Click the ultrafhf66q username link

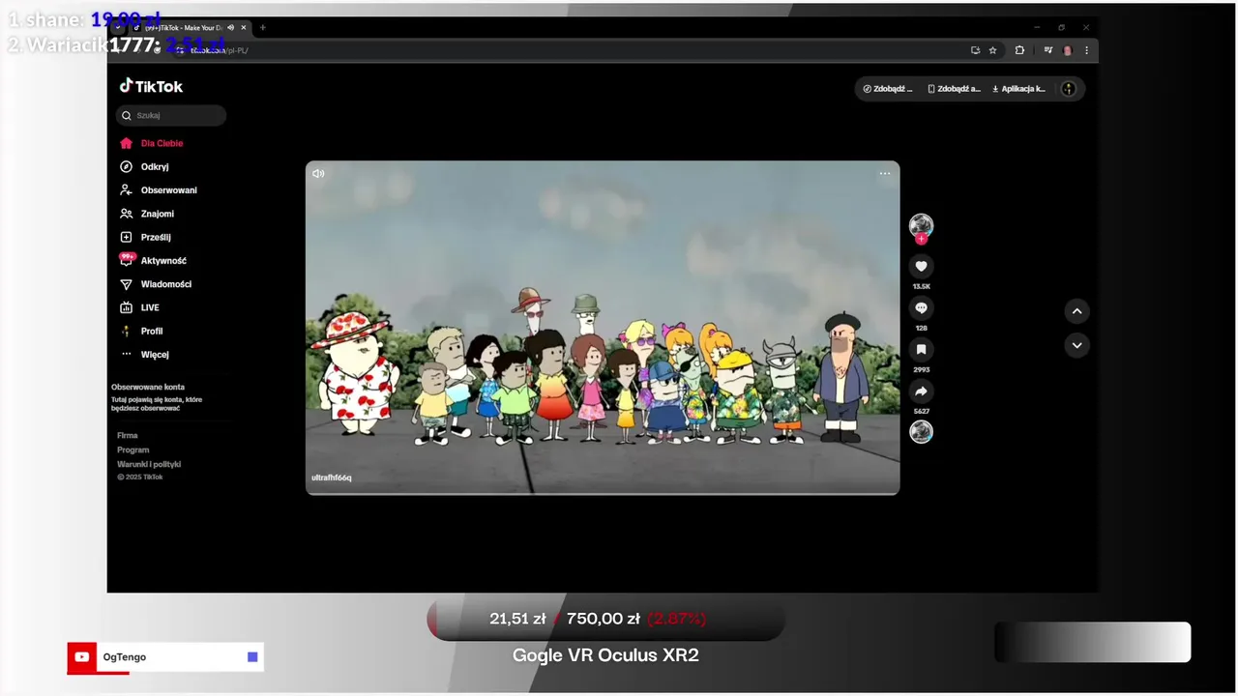332,478
